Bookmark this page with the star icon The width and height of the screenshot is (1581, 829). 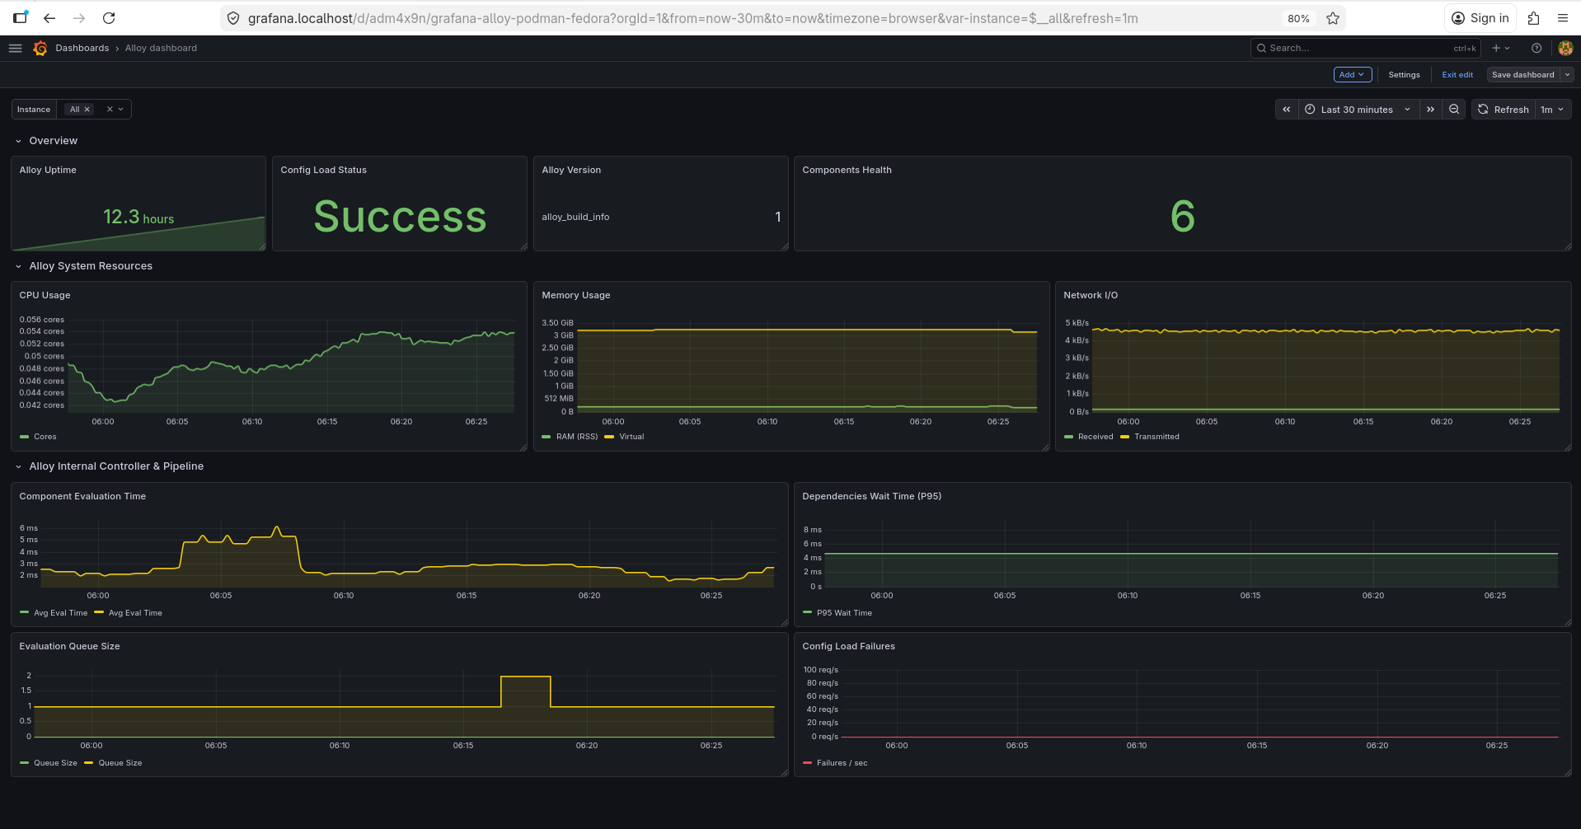click(x=1333, y=18)
